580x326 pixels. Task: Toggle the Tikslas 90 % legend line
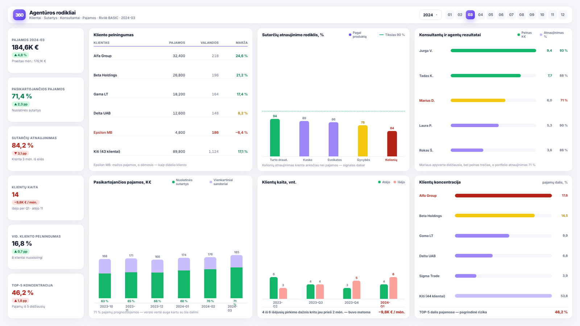pos(392,35)
